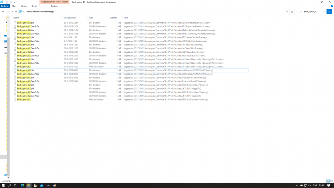Expand the ribbon with the chevron
The height and width of the screenshot is (188, 334).
pyautogui.click(x=328, y=6)
